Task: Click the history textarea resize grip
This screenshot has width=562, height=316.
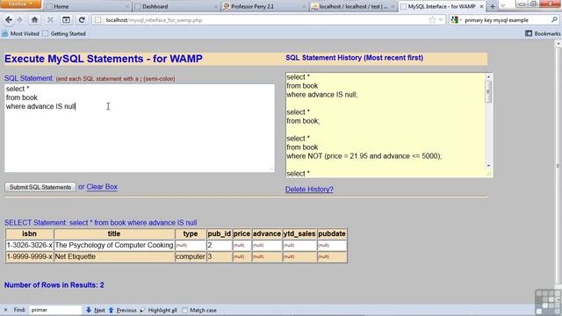Action: click(488, 174)
